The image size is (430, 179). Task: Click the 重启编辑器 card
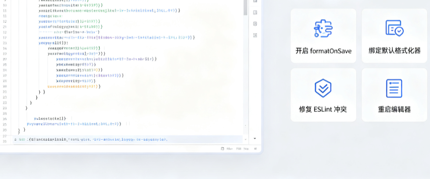[394, 95]
